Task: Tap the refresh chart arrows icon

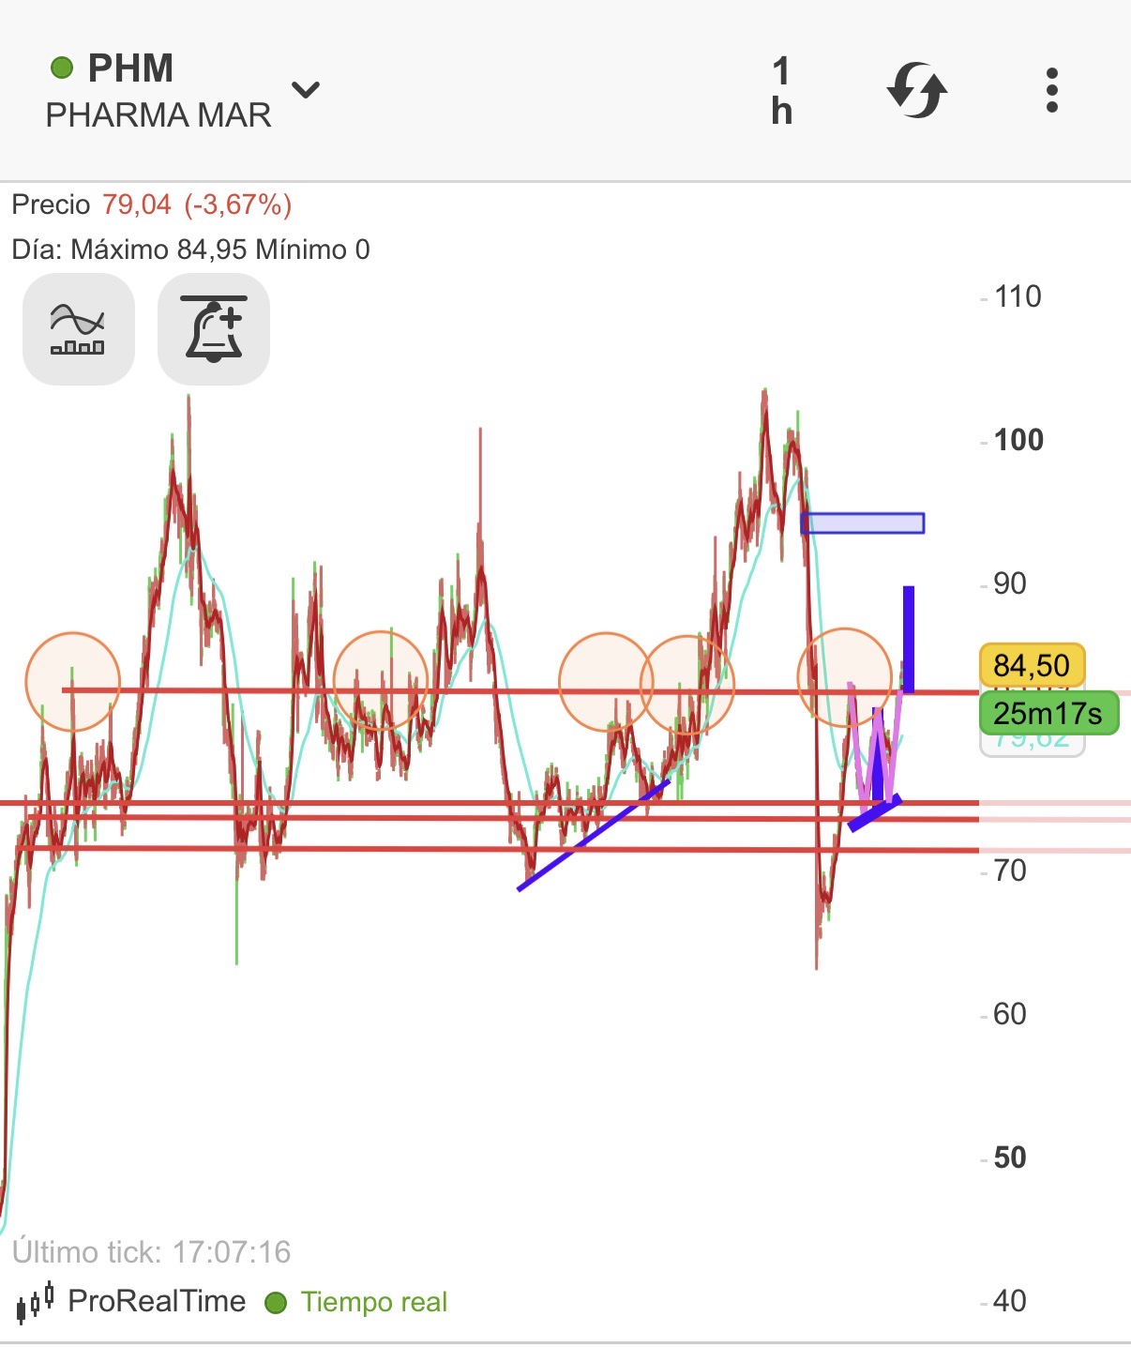Action: tap(917, 90)
